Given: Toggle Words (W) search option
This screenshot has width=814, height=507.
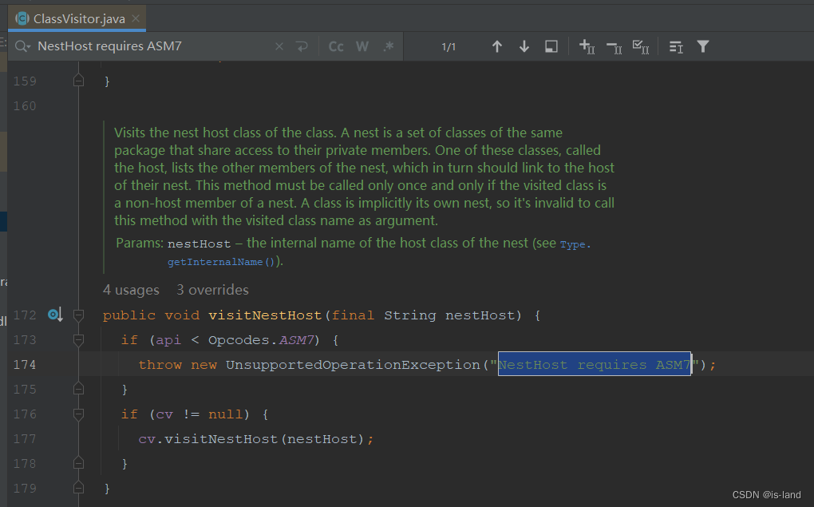Looking at the screenshot, I should click(362, 46).
